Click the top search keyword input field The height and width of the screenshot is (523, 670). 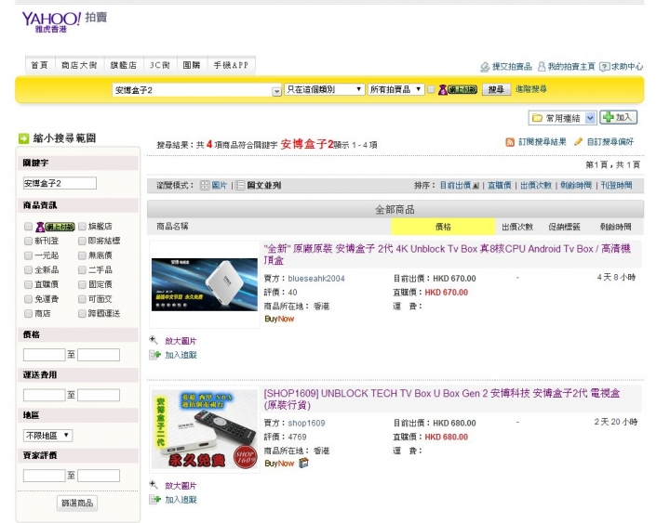(193, 90)
